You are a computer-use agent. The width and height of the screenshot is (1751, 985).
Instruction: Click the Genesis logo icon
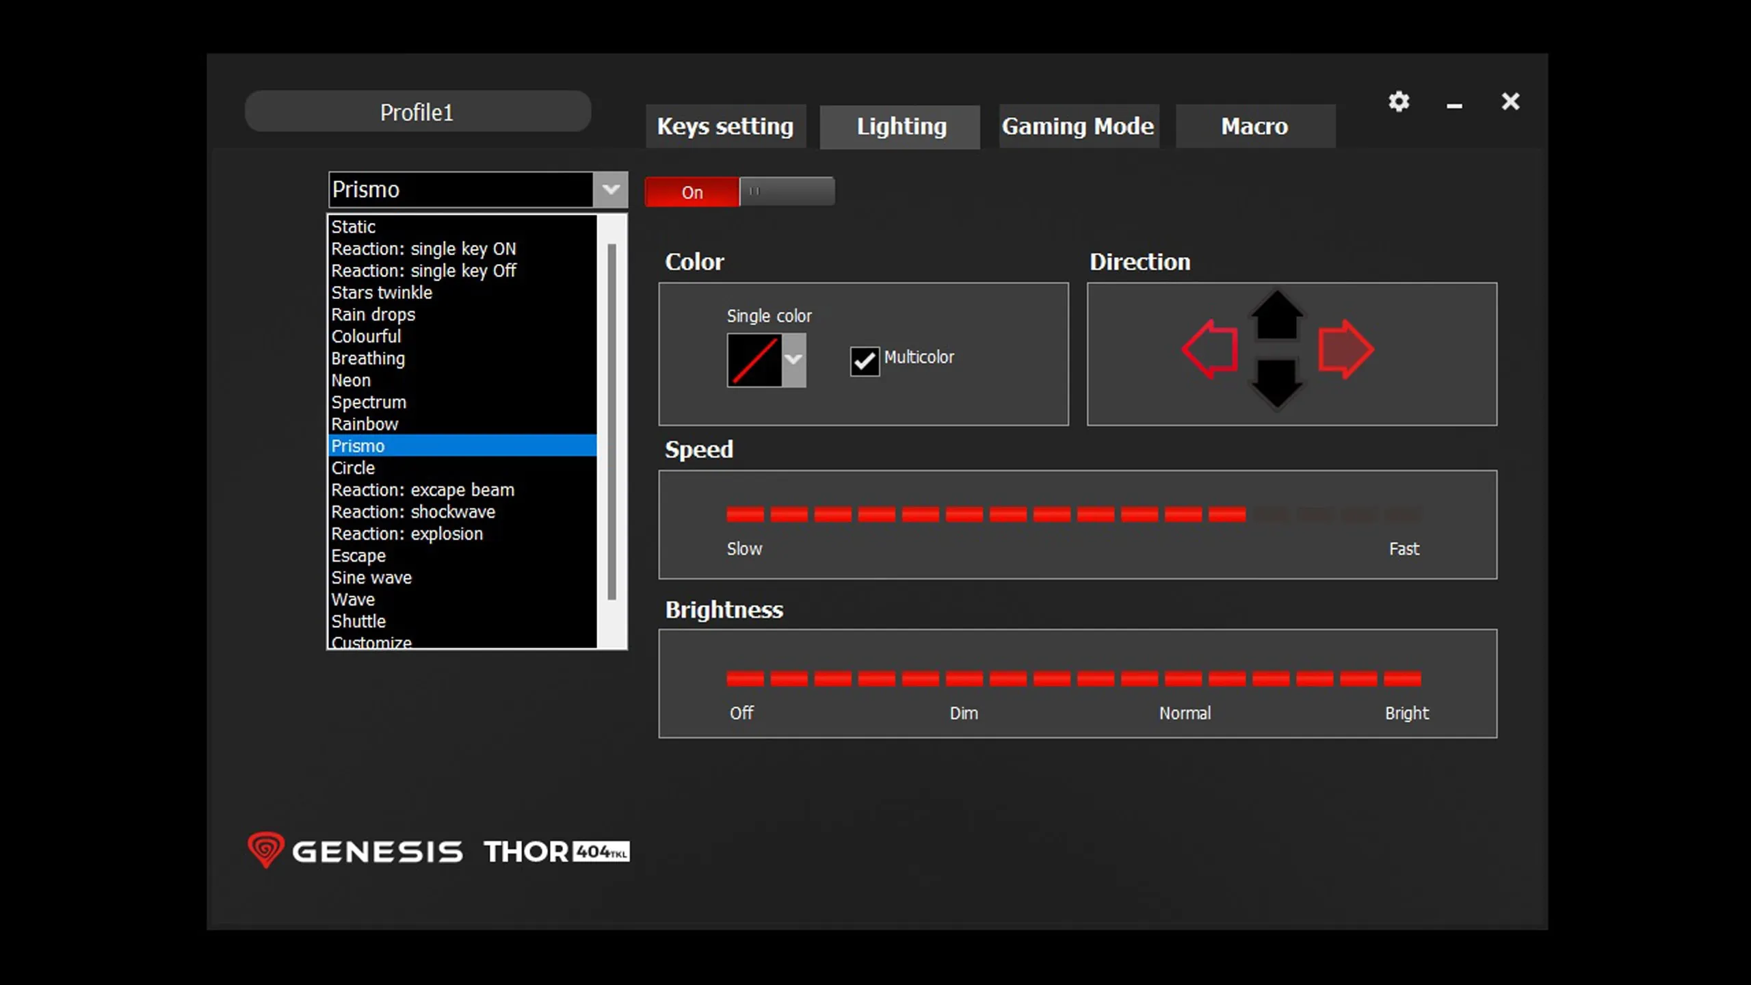(265, 850)
